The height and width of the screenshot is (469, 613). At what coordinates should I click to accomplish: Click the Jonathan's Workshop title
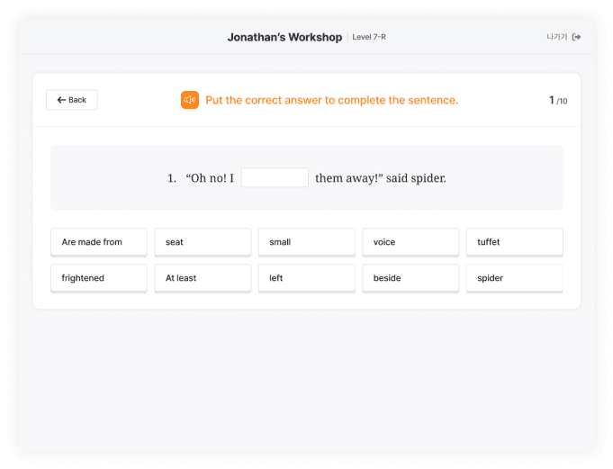284,37
